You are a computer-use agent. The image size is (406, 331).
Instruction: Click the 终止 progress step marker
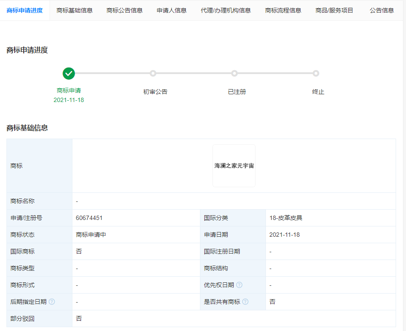point(316,74)
